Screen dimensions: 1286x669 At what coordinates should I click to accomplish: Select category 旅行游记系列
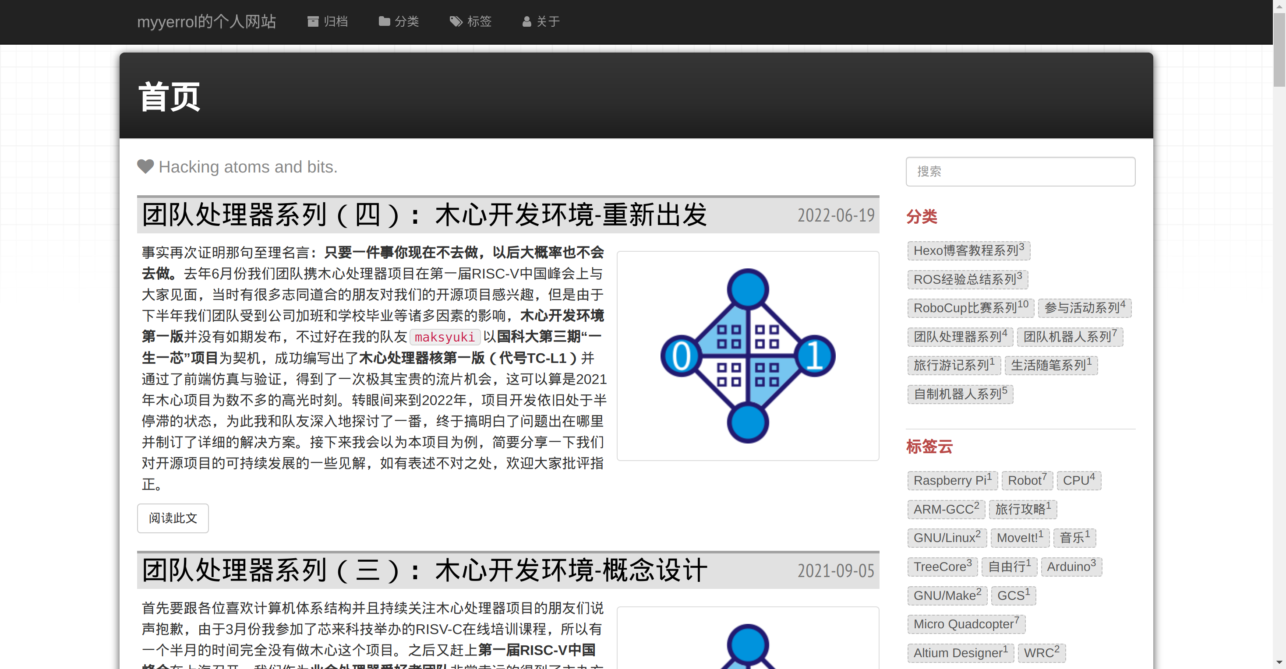954,365
